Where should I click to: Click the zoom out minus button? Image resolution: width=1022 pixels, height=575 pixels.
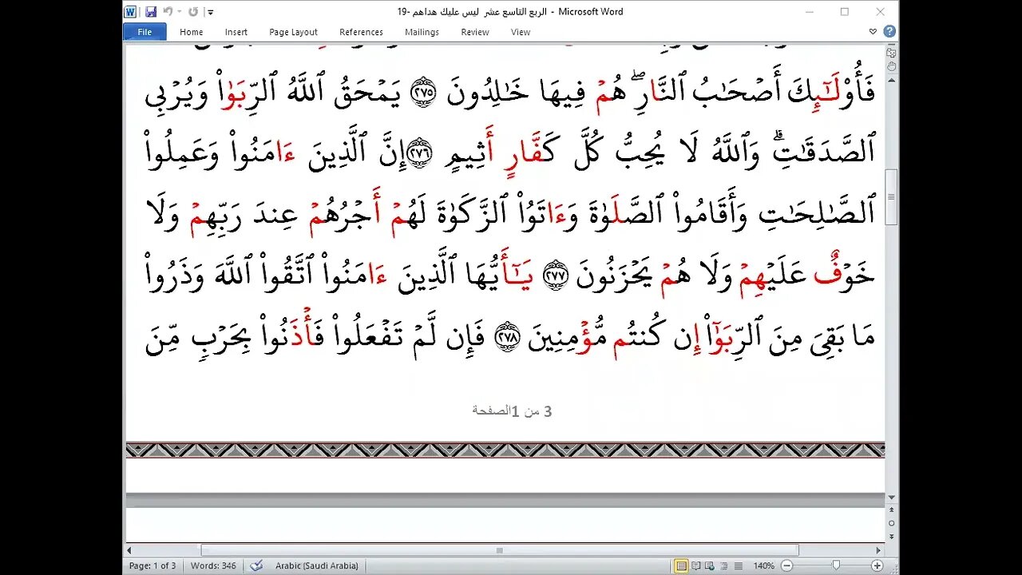click(786, 565)
